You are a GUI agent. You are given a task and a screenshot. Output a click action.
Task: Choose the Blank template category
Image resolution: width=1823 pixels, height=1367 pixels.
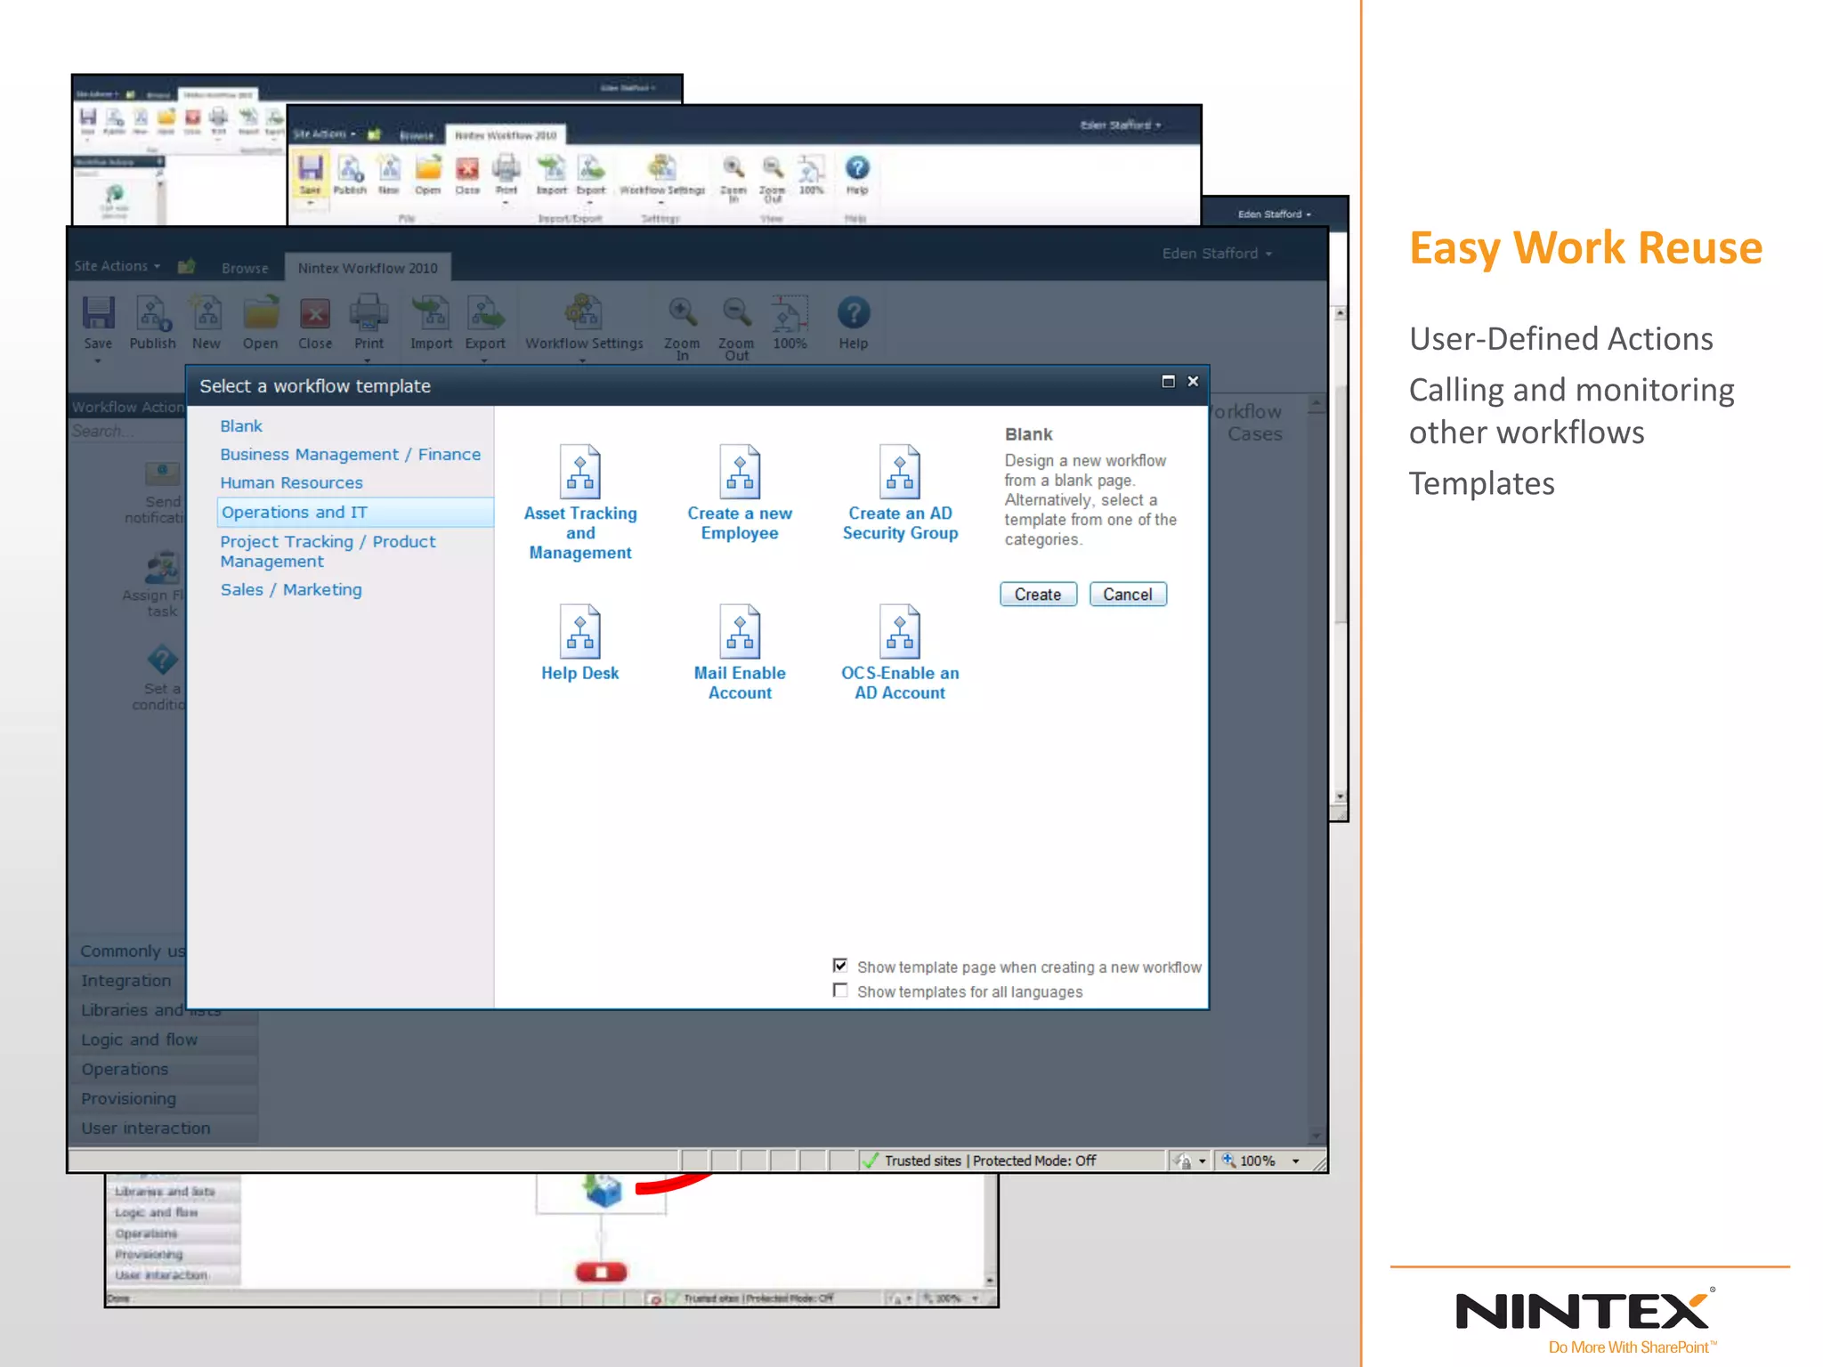pos(241,426)
